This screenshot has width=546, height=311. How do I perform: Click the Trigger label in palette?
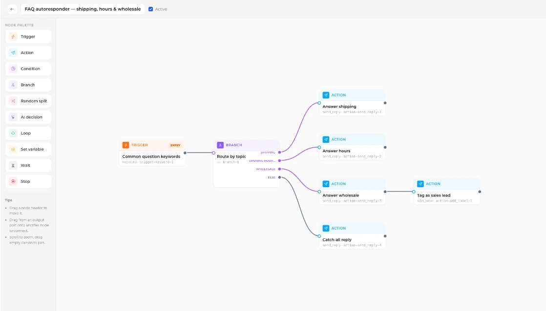[28, 37]
